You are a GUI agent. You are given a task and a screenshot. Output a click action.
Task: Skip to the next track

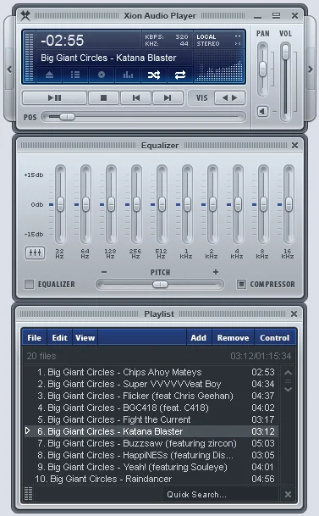(168, 97)
